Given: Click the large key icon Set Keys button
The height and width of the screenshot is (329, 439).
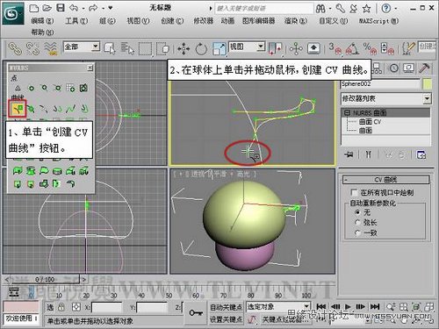Looking at the screenshot, I should pyautogui.click(x=196, y=313).
